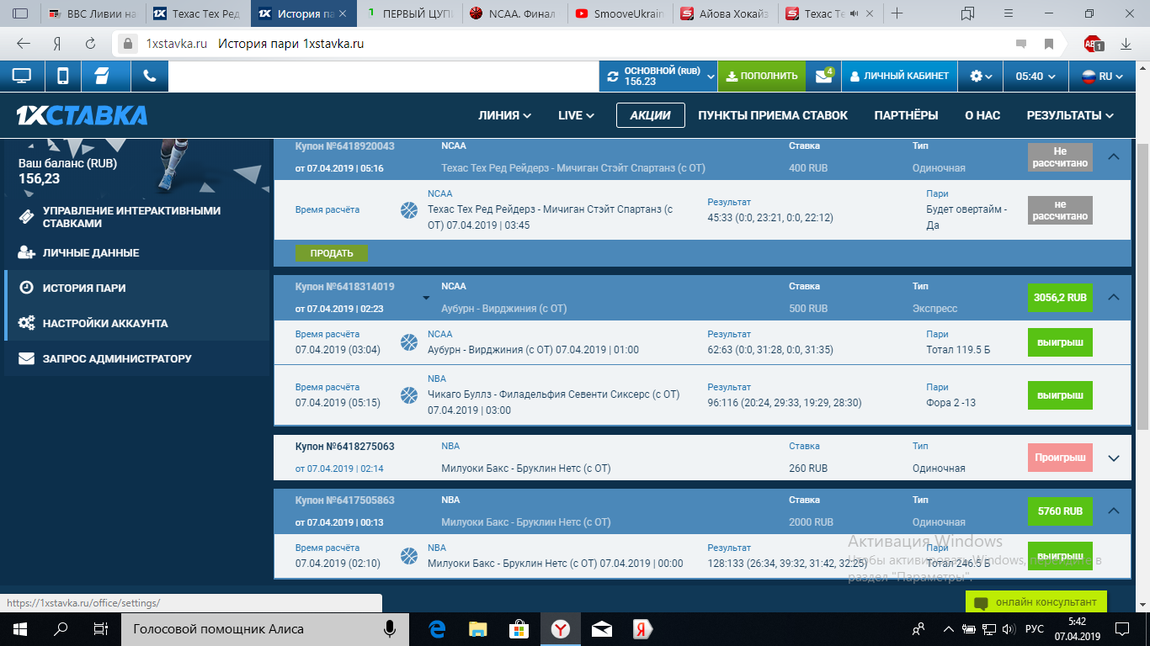This screenshot has width=1150, height=646.
Task: Open the LIVE menu
Action: [576, 115]
